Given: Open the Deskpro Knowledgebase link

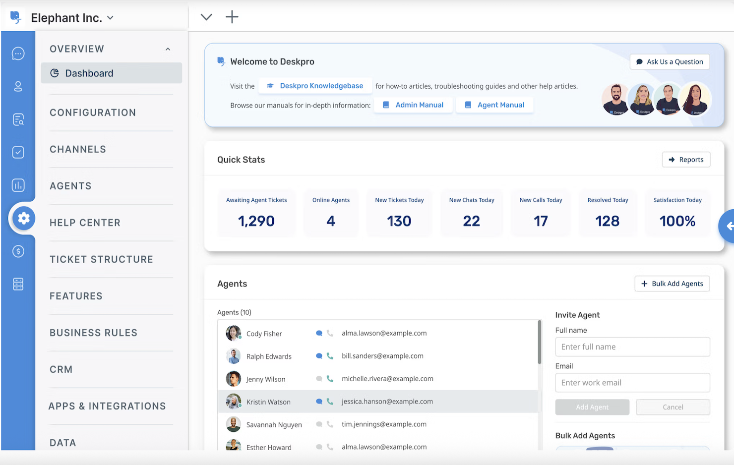Looking at the screenshot, I should [x=315, y=85].
